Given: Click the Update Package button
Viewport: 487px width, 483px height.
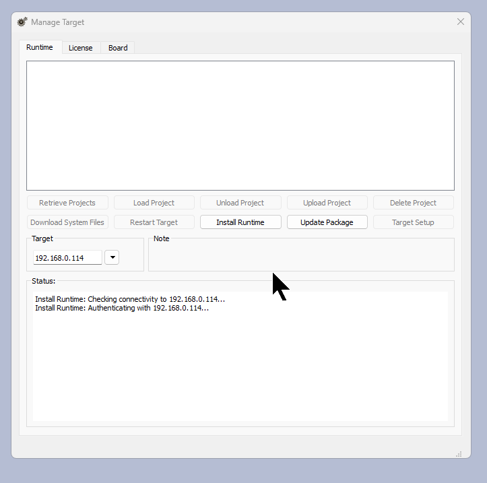Looking at the screenshot, I should point(327,222).
